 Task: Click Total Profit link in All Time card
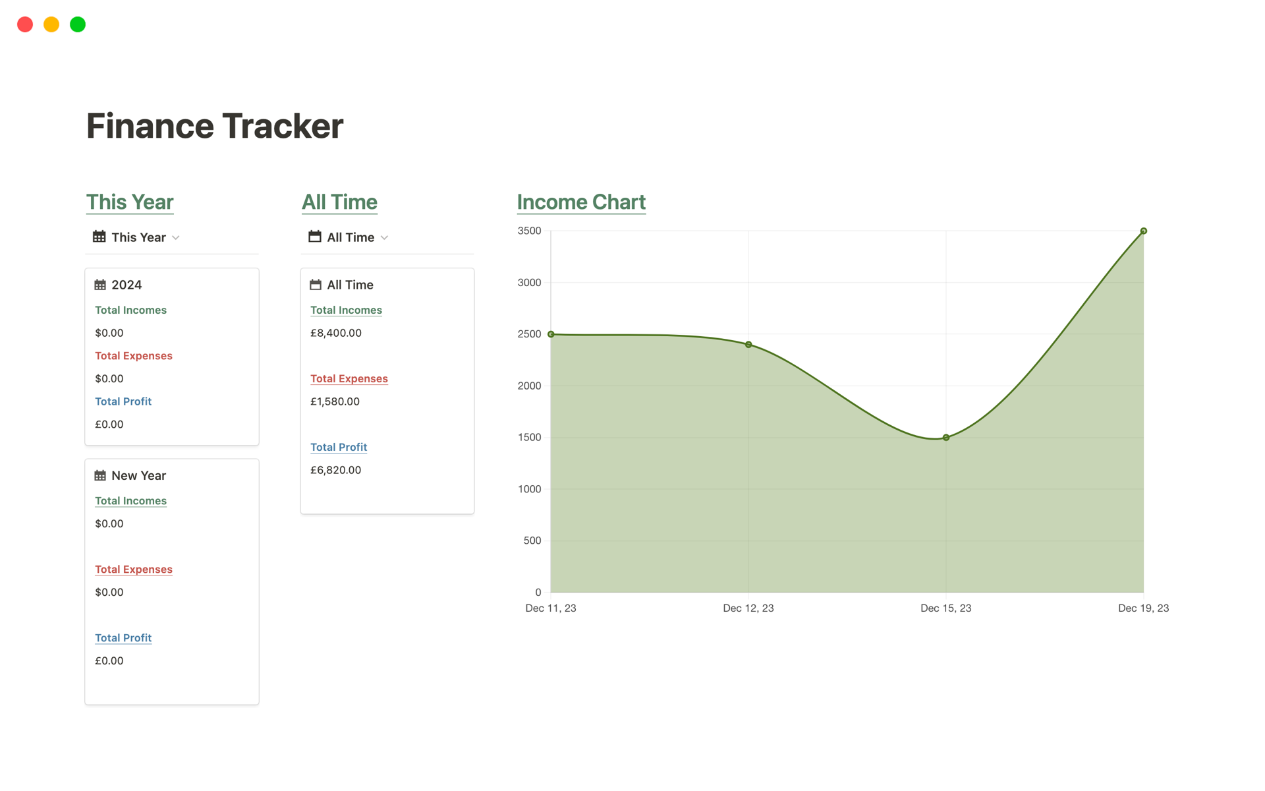click(339, 447)
